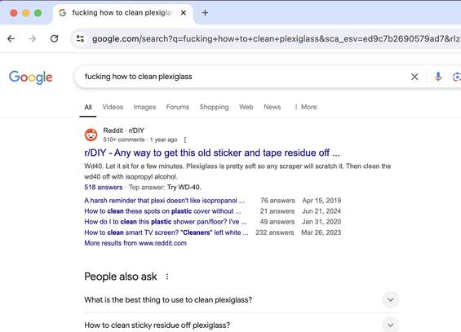Click the '21 answers' text
The width and height of the screenshot is (461, 332).
point(277,211)
